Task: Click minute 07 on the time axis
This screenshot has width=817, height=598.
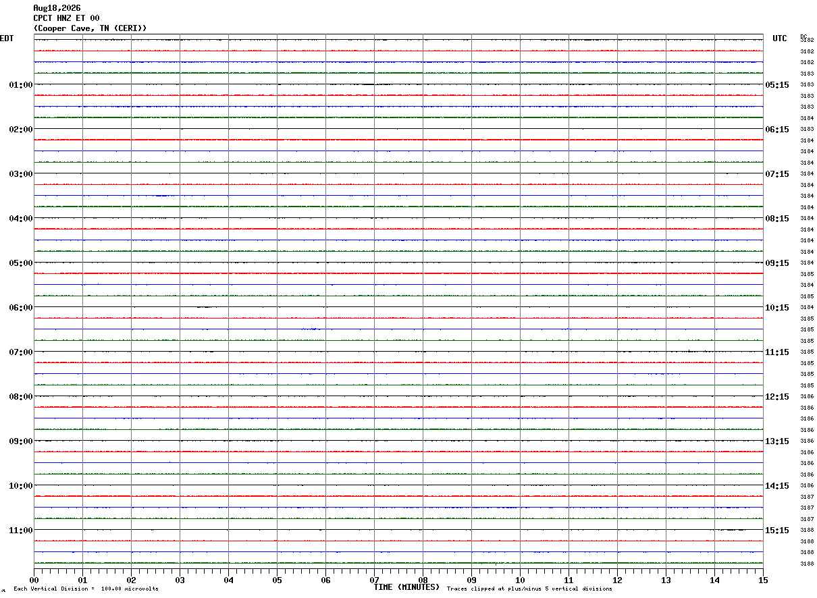Action: (x=374, y=580)
